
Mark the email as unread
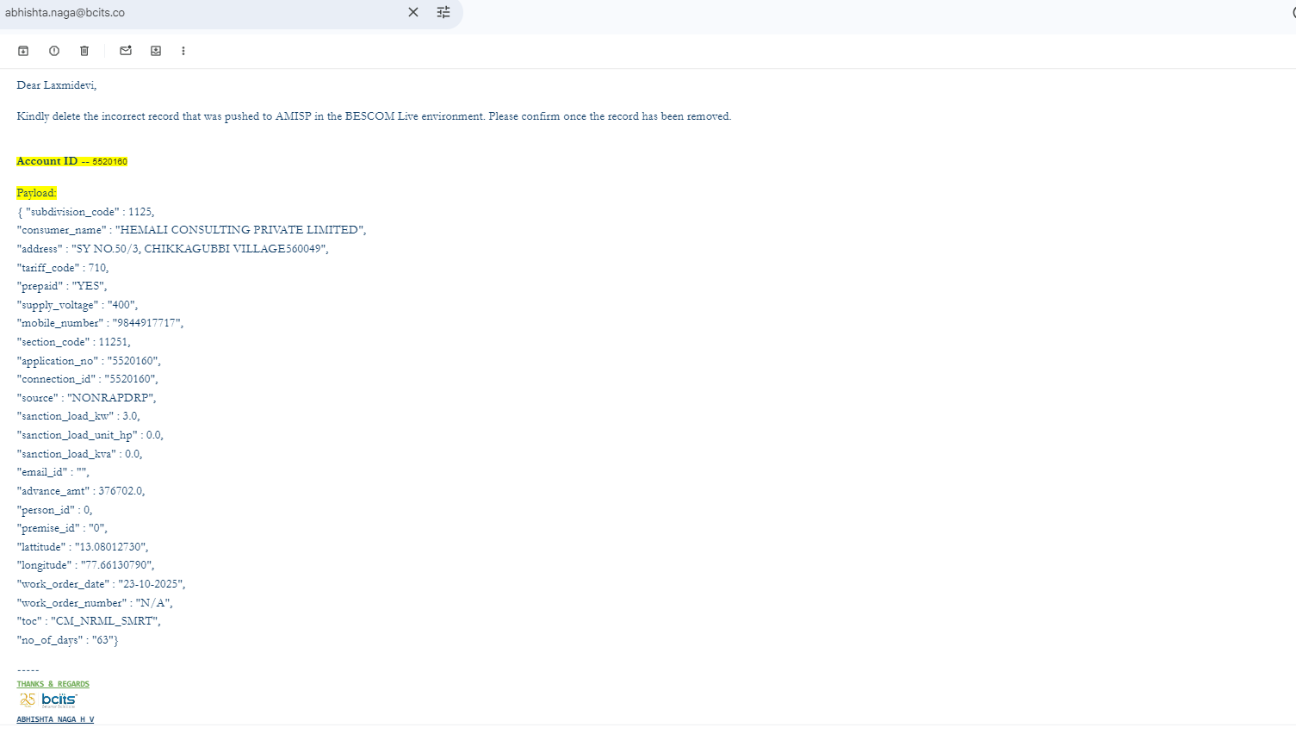click(126, 51)
